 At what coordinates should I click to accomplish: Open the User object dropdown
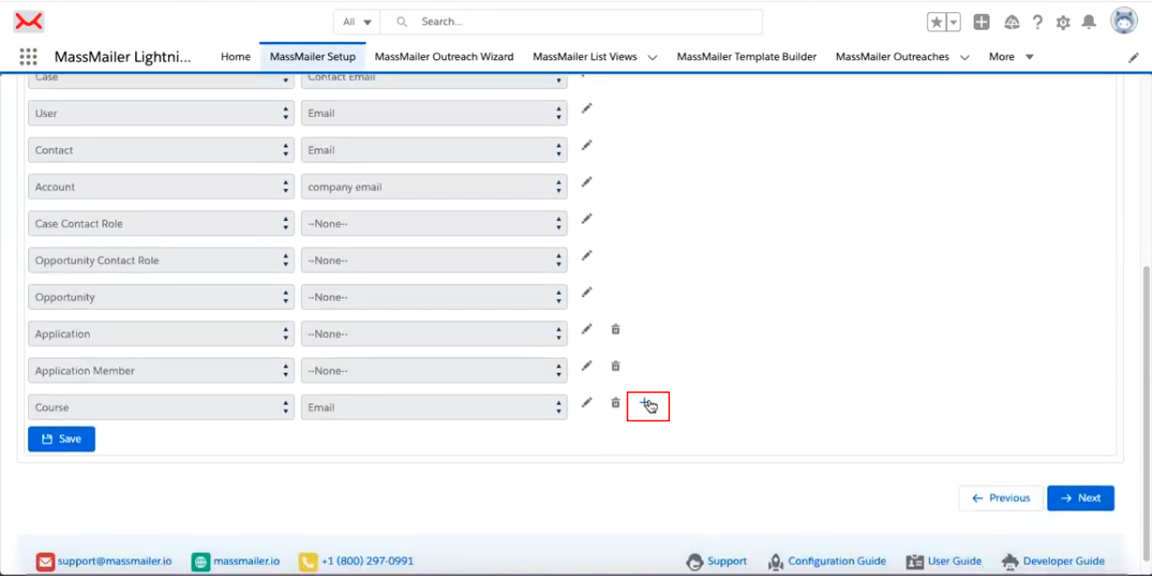(x=161, y=113)
